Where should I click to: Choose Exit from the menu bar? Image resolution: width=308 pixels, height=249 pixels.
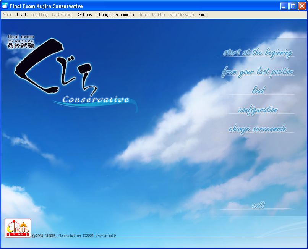pyautogui.click(x=202, y=15)
